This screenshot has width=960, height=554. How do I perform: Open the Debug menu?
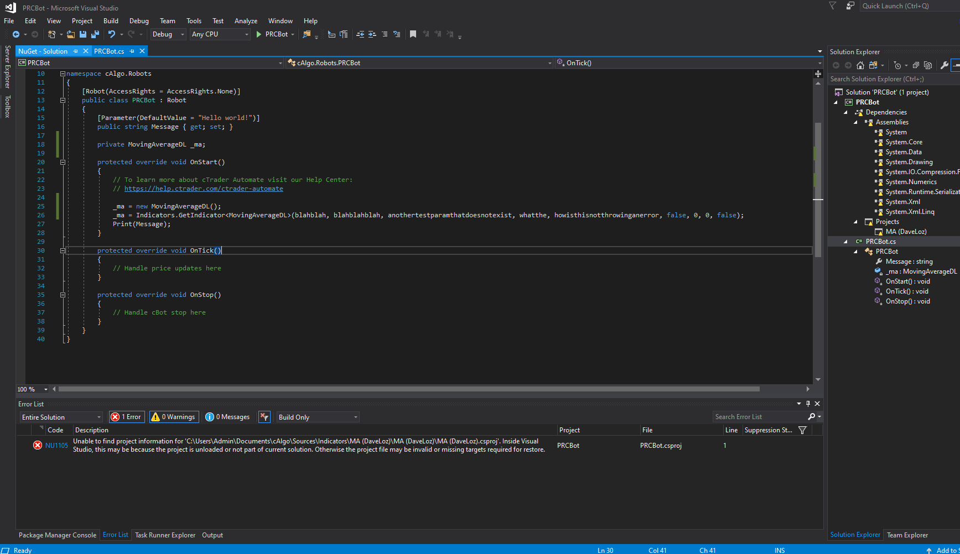139,21
